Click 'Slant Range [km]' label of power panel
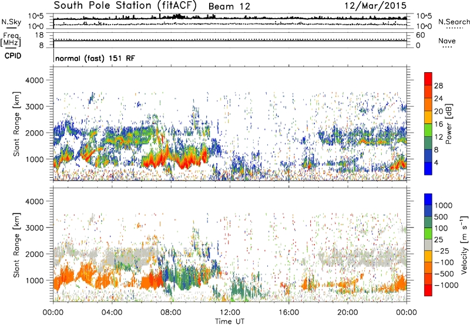Viewport: 470px width, 325px height. coord(16,124)
